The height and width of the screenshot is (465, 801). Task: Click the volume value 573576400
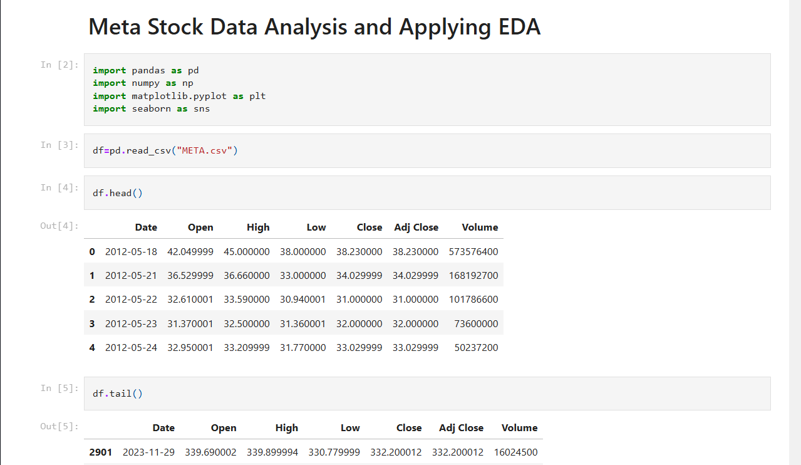point(473,251)
